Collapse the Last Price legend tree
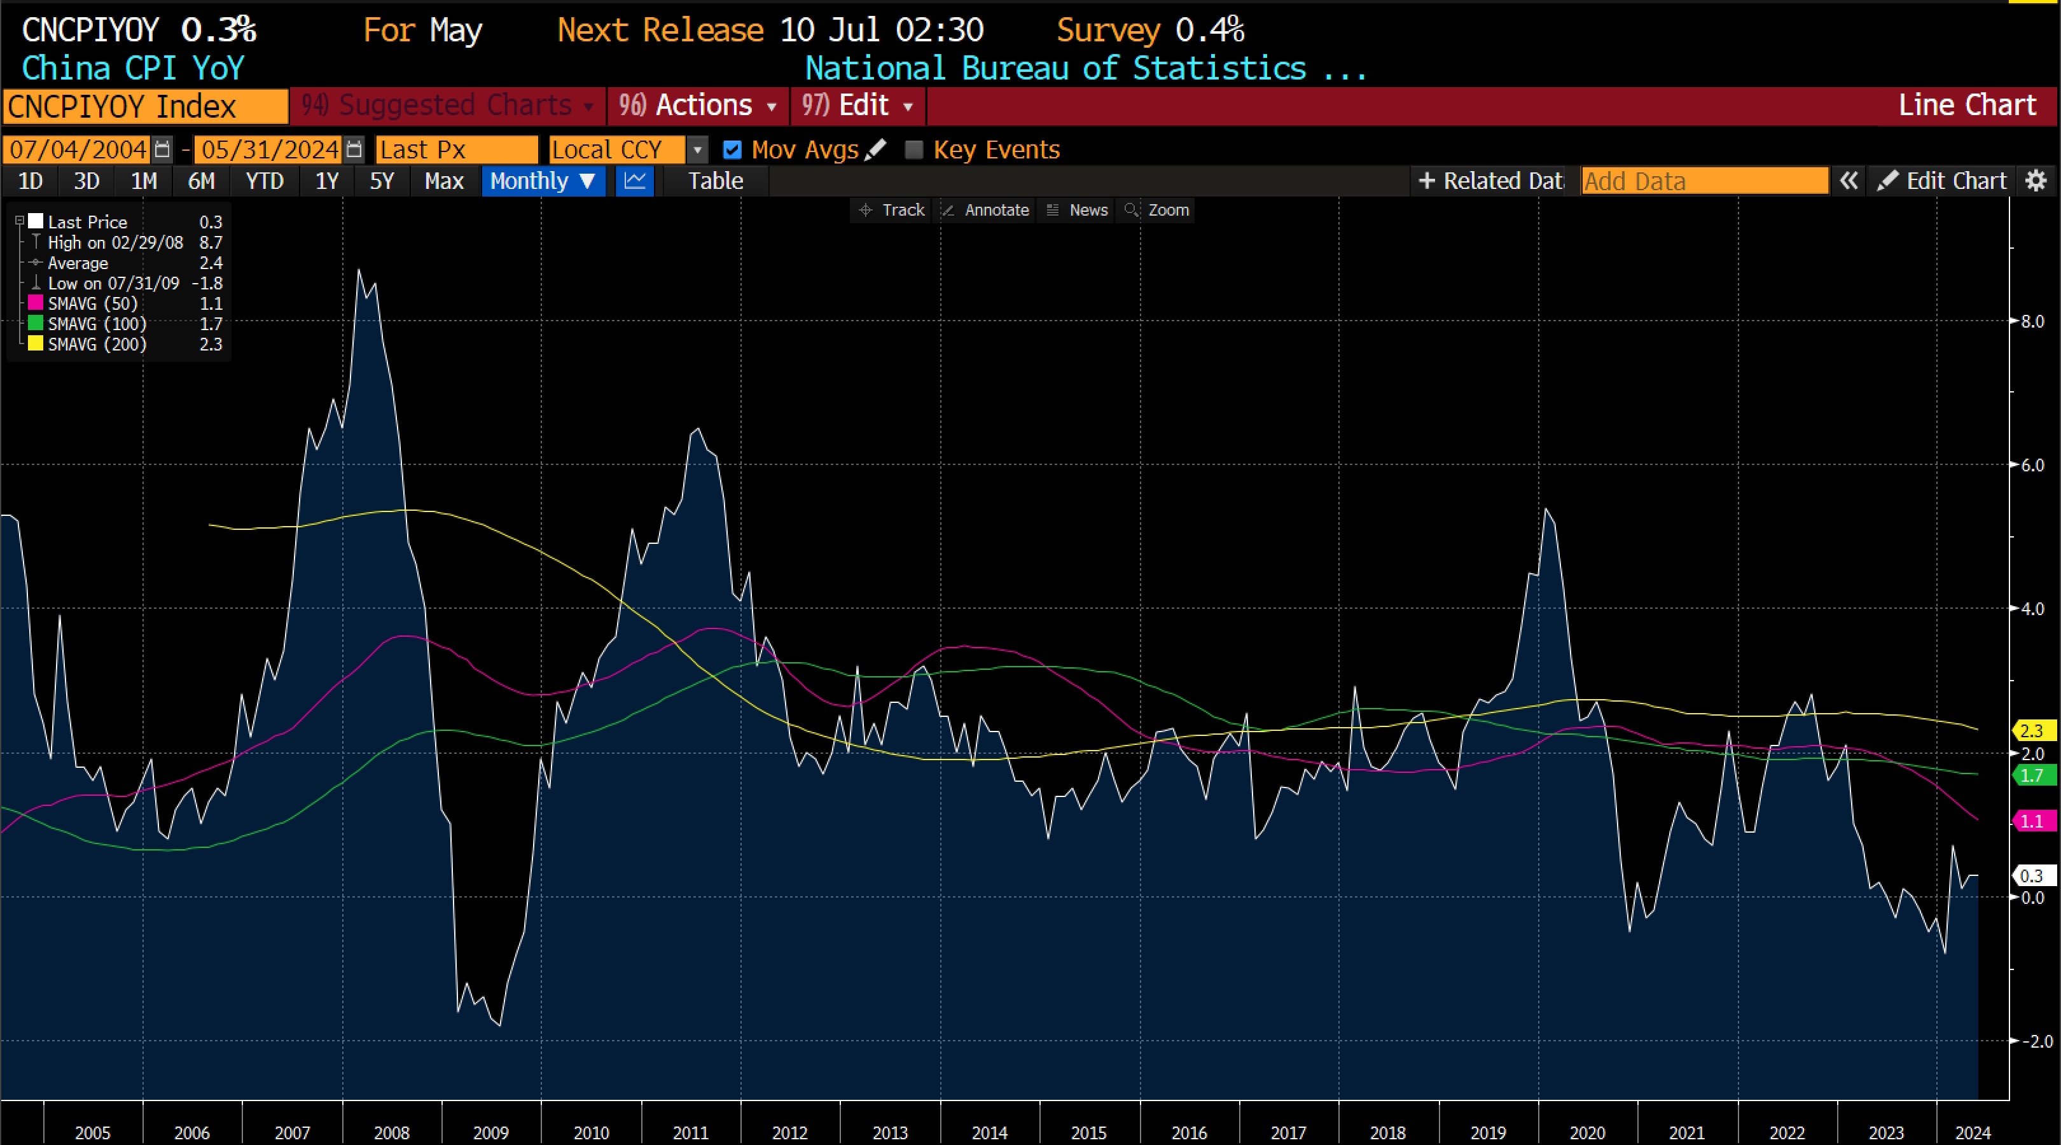Viewport: 2061px width, 1145px height. pyautogui.click(x=20, y=221)
